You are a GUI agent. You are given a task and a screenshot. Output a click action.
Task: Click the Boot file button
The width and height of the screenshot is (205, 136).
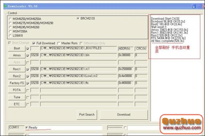(x=17, y=49)
